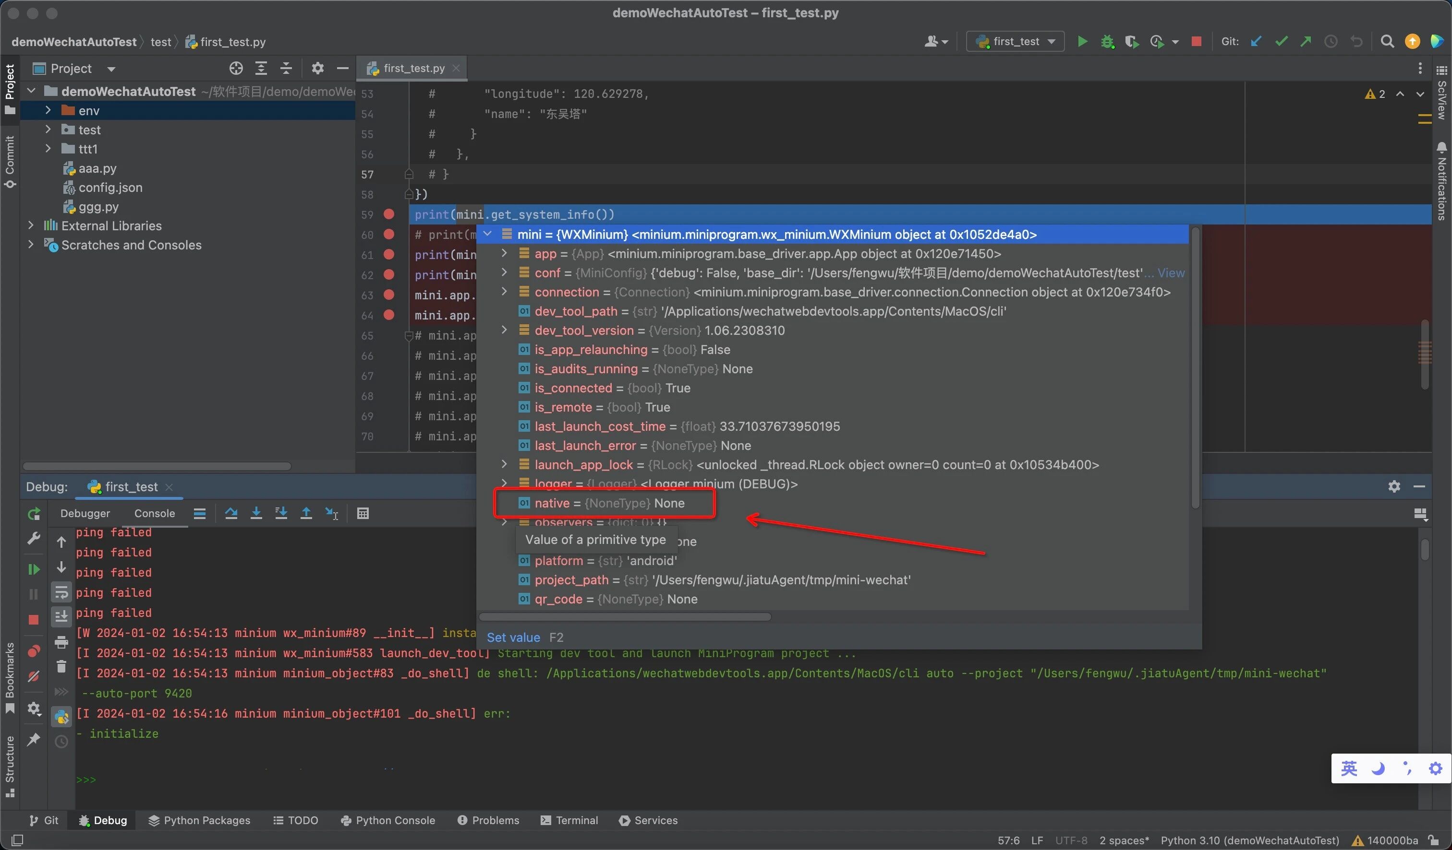Toggle breakpoint on line 59

click(x=389, y=214)
